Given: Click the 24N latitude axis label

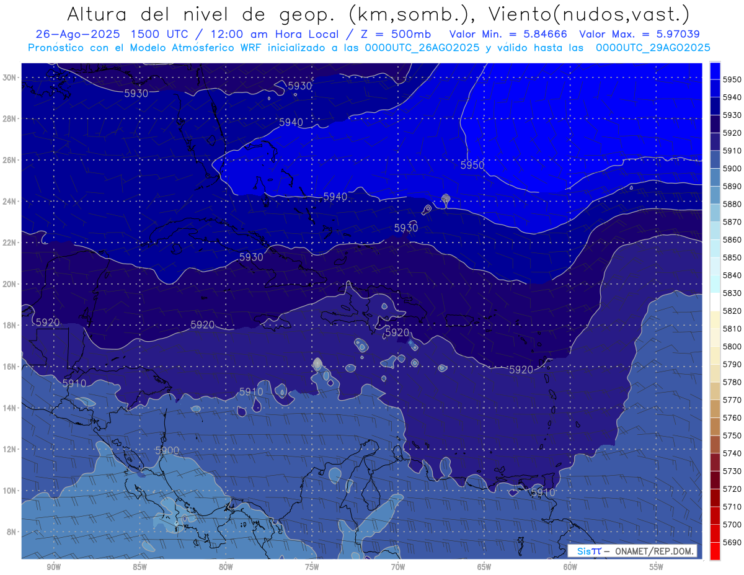Looking at the screenshot, I should click(10, 202).
